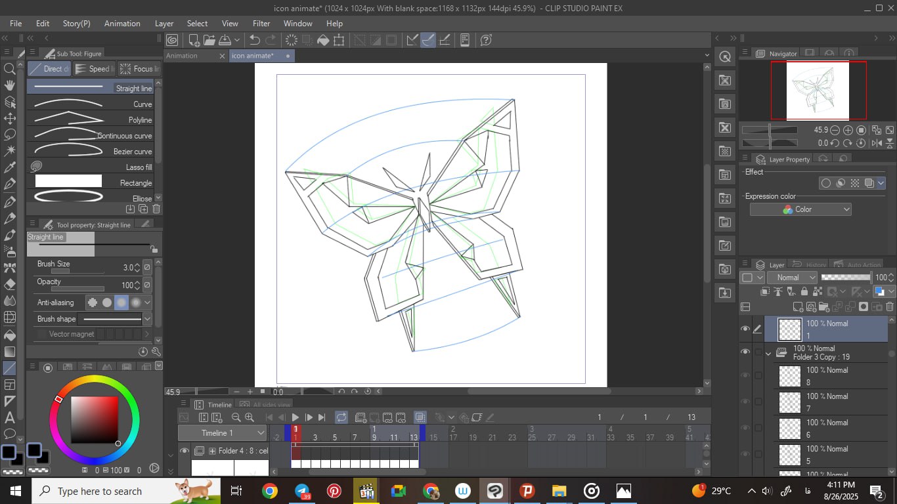Toggle loop playback in the timeline
Viewport: 897px width, 504px height.
click(x=341, y=417)
